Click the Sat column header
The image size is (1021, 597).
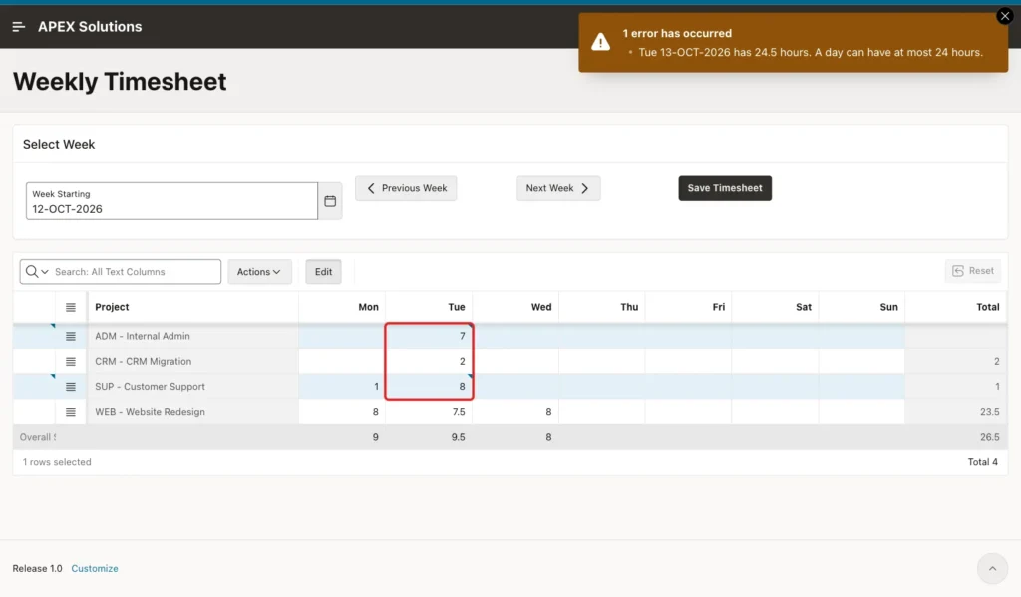pyautogui.click(x=775, y=307)
